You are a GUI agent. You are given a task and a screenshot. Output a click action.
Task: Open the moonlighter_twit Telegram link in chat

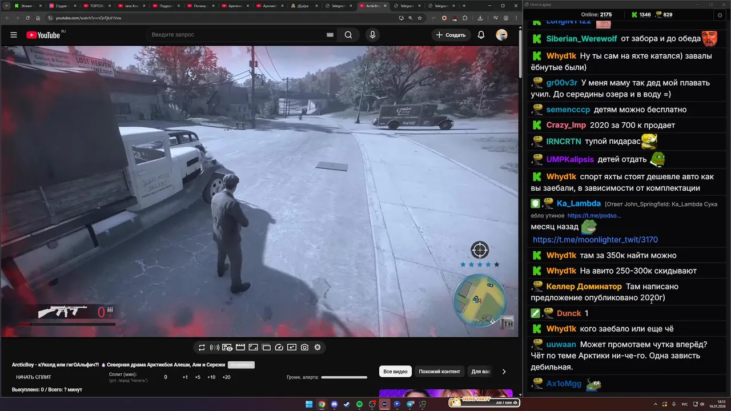[595, 240]
